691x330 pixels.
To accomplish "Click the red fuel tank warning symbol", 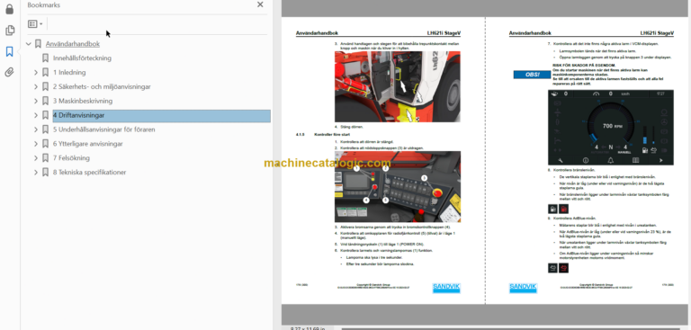I will [x=563, y=209].
